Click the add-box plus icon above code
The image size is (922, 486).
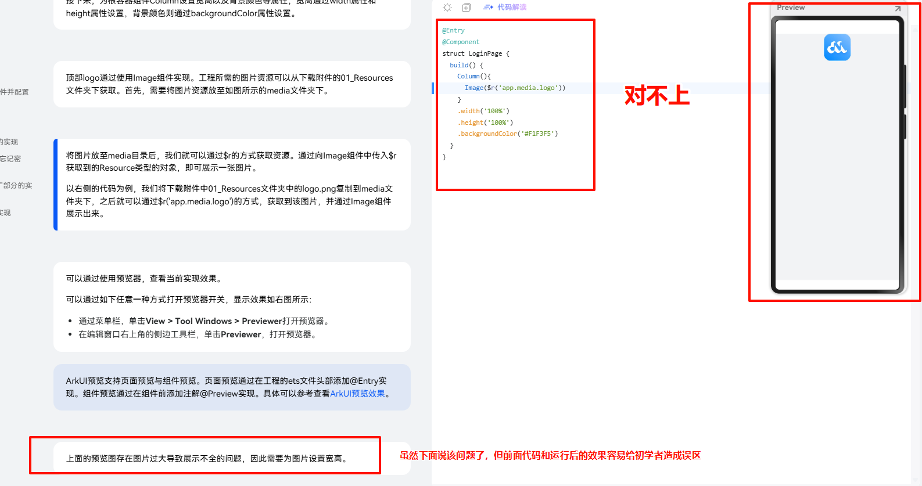(x=466, y=8)
